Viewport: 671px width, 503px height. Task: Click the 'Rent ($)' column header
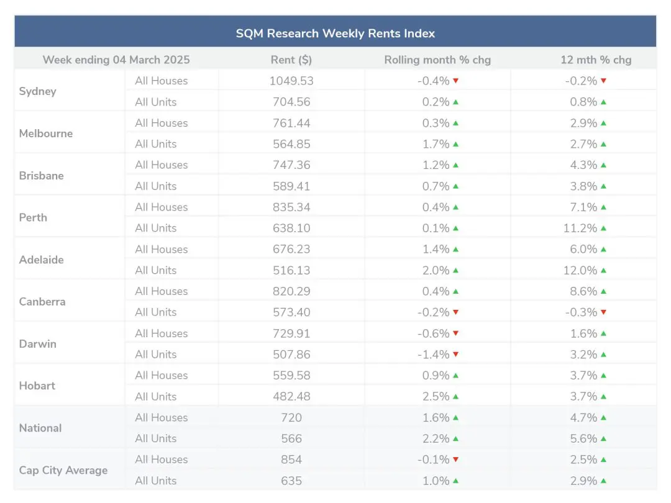coord(291,60)
